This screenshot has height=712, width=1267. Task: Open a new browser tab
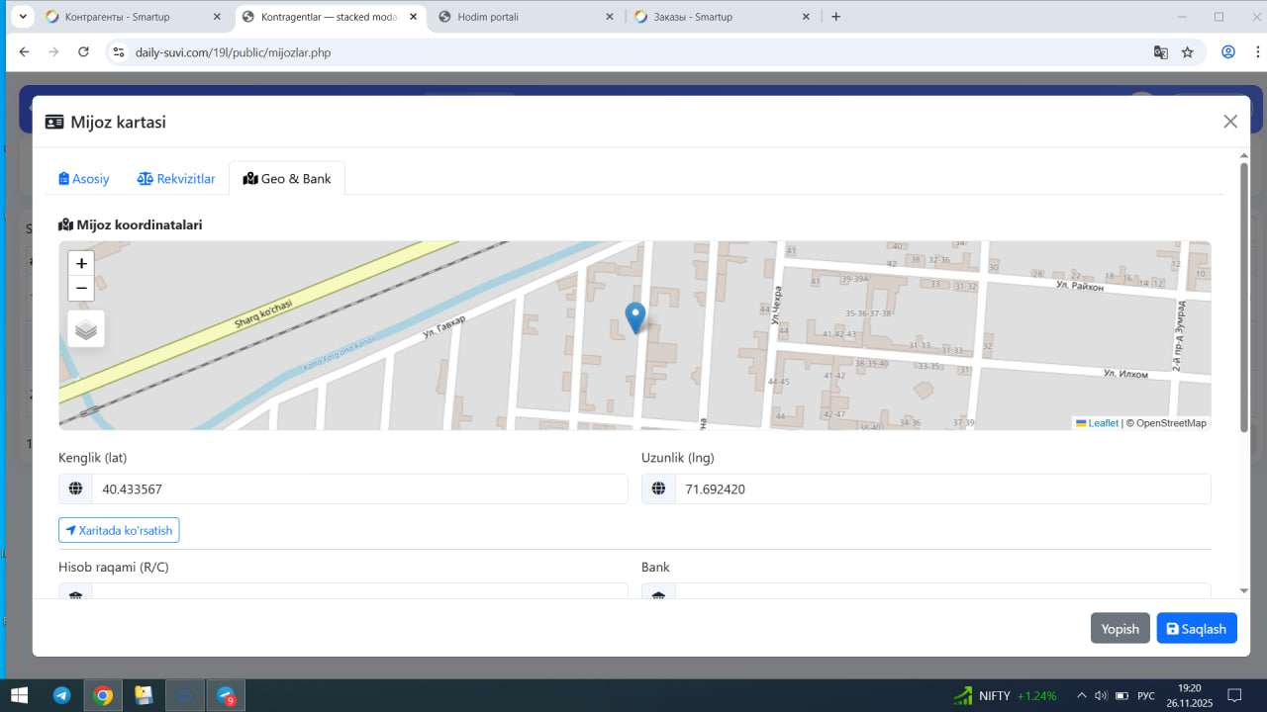click(x=836, y=17)
